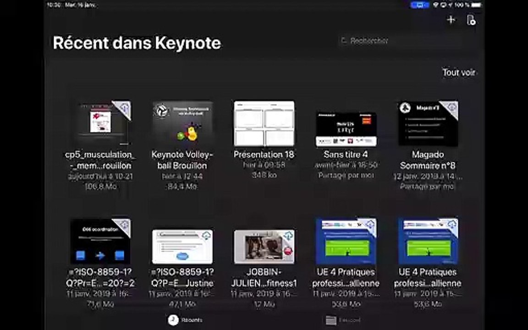Click the battery icon in status bar

[x=476, y=5]
